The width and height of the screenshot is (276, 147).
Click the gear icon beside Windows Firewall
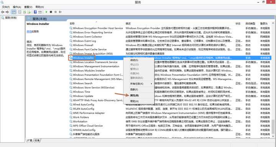pyautogui.click(x=71, y=45)
